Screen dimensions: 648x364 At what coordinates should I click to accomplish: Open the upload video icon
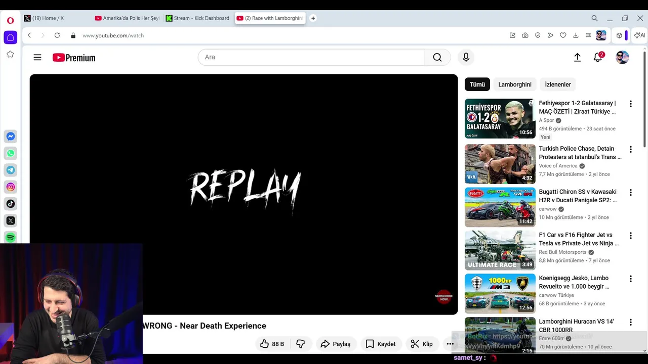coord(577,57)
